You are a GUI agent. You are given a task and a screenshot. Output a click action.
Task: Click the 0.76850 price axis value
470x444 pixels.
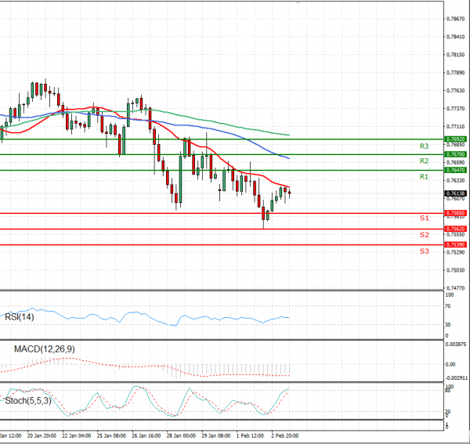[455, 145]
